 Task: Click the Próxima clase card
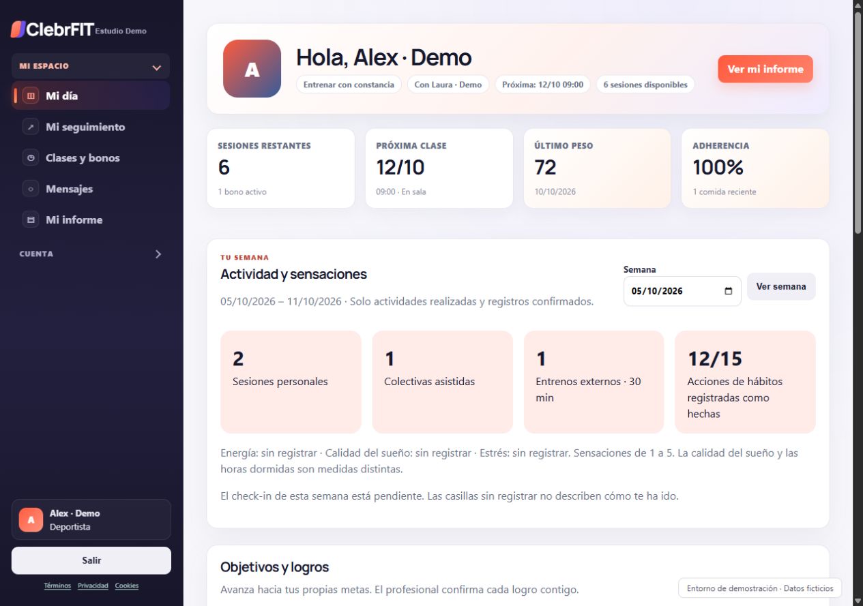(x=439, y=168)
